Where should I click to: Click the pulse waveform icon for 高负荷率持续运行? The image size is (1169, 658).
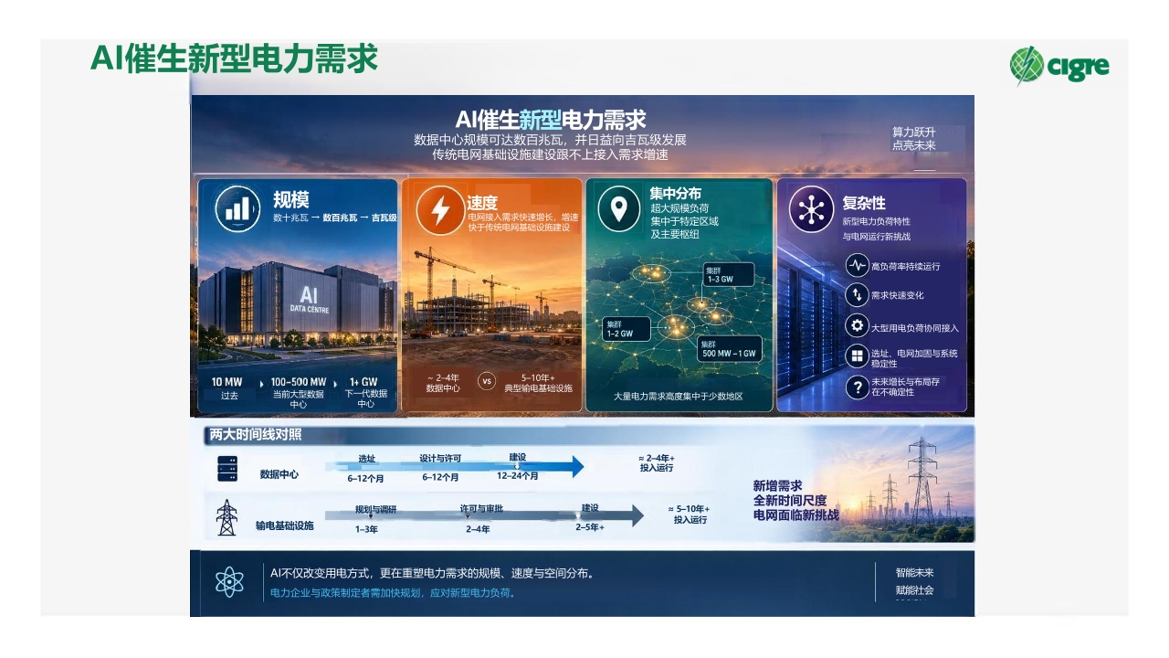pyautogui.click(x=857, y=266)
